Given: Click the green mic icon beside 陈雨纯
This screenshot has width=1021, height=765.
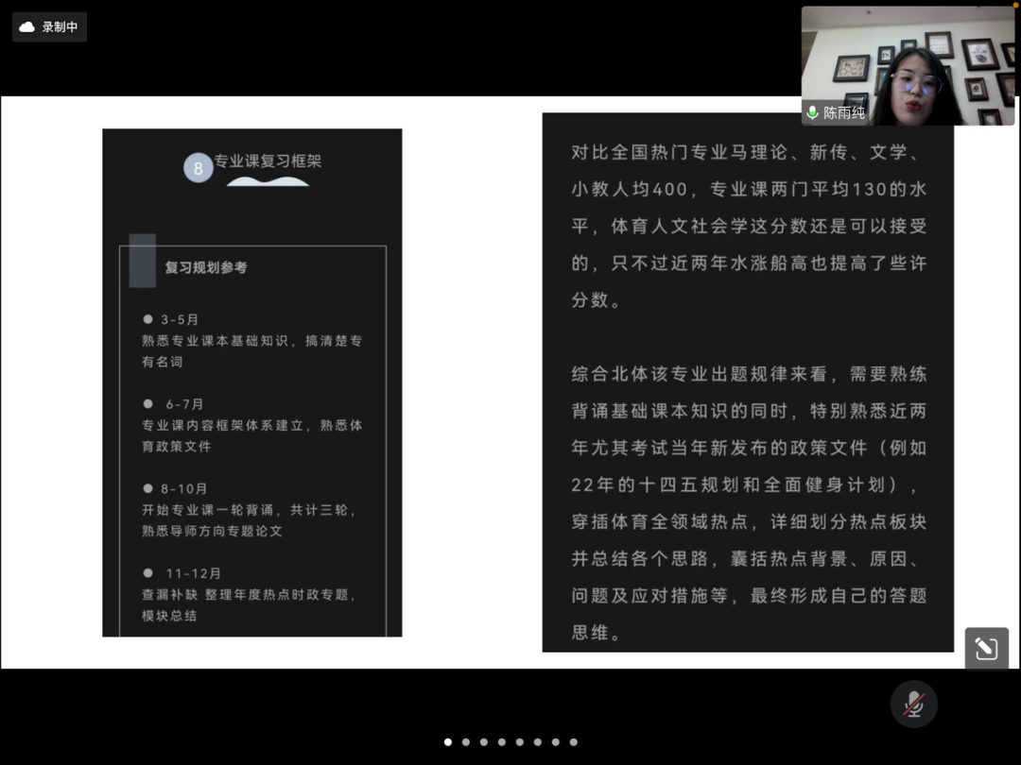Looking at the screenshot, I should (812, 112).
